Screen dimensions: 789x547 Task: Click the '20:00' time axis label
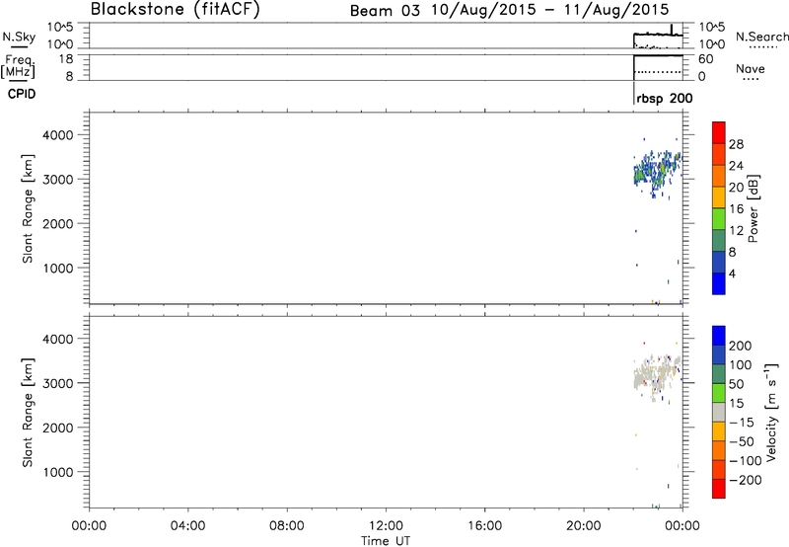click(x=584, y=526)
